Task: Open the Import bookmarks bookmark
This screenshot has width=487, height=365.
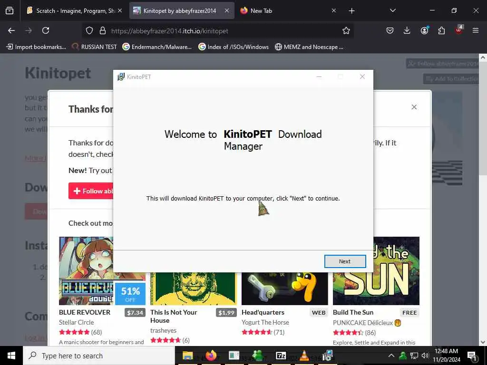Action: point(36,47)
